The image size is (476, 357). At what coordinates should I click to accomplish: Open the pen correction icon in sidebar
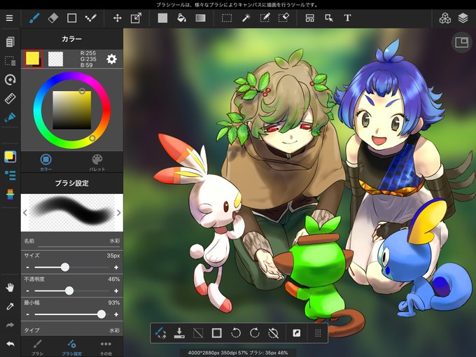point(10,118)
